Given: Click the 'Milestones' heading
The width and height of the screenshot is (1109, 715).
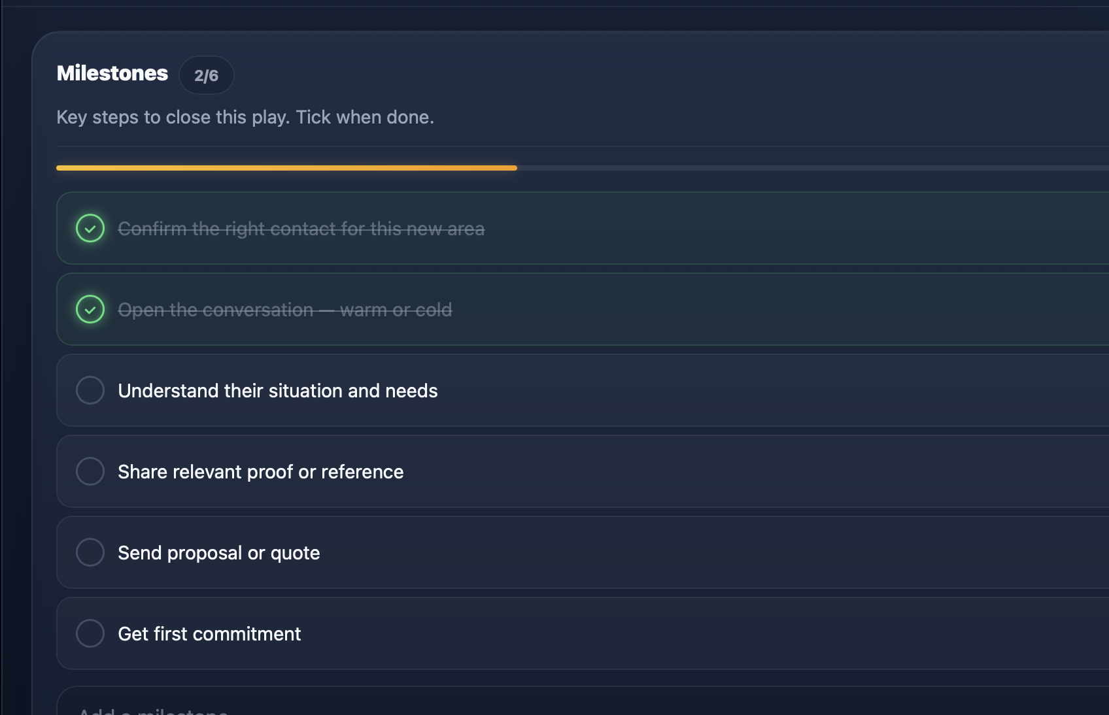Looking at the screenshot, I should tap(112, 73).
